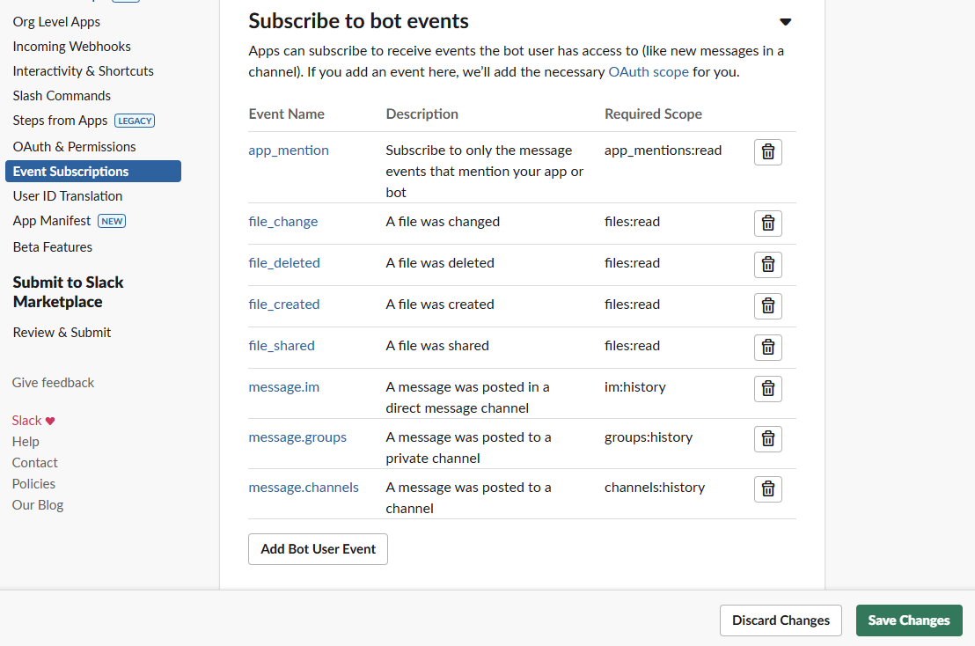Screen dimensions: 975x646
Task: Click the app_mentions:read scope text
Action: pos(663,150)
